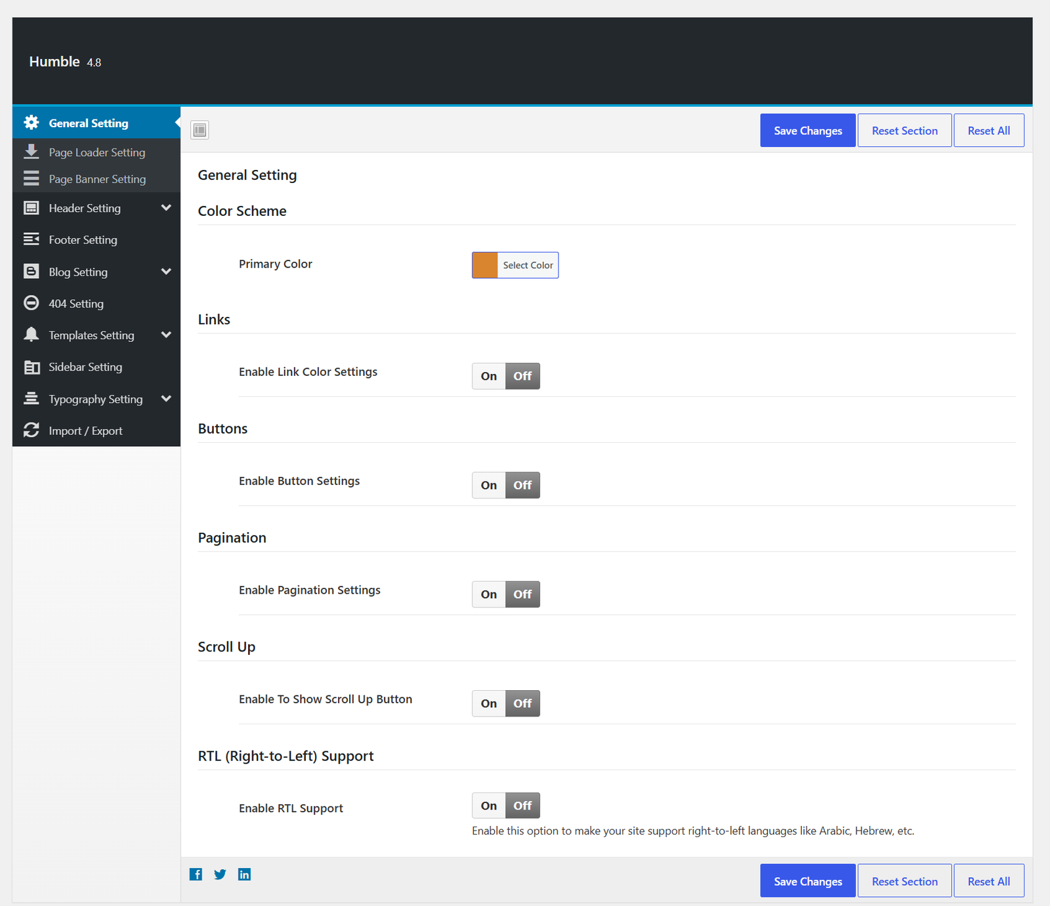
Task: Open the Twitter icon link in footer
Action: click(x=220, y=875)
